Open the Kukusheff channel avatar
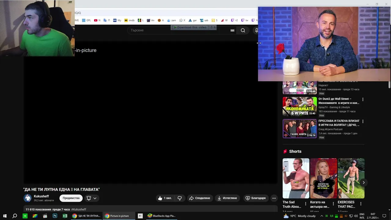This screenshot has height=220, width=391. tap(27, 198)
